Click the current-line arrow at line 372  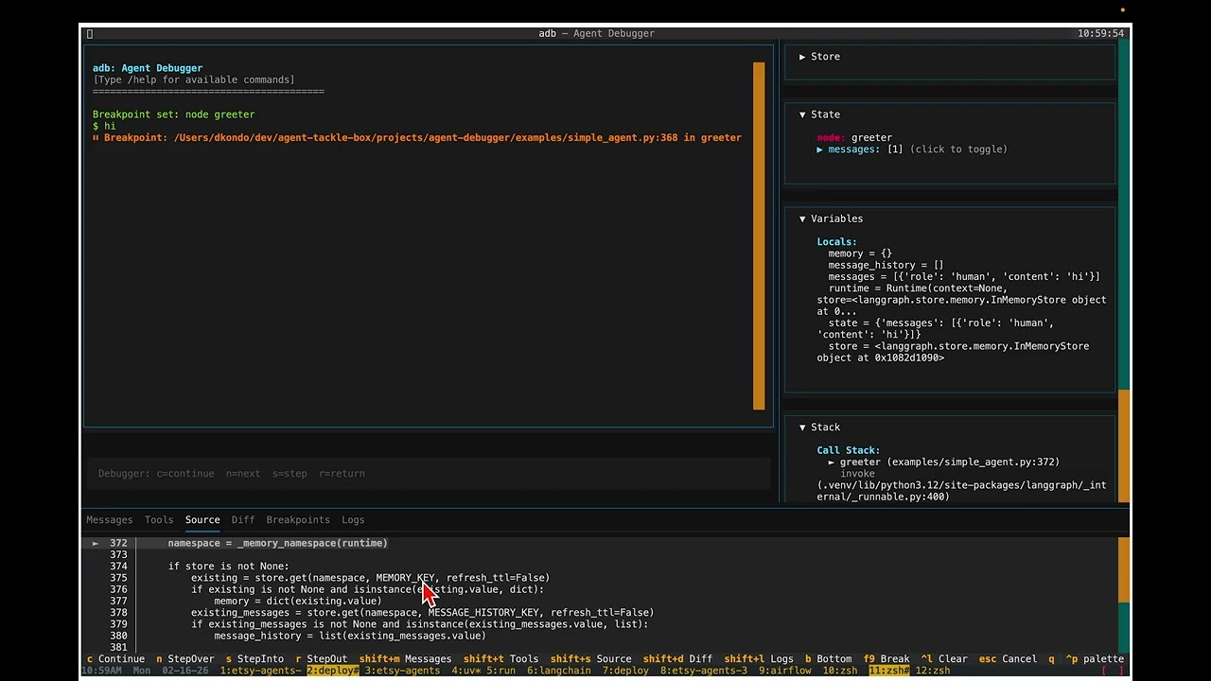(95, 544)
